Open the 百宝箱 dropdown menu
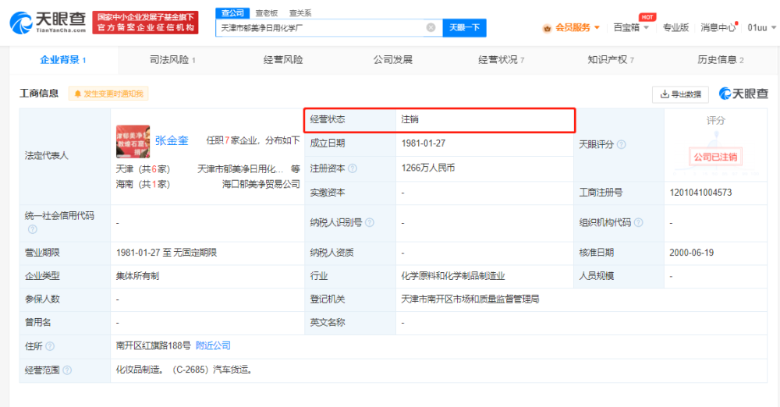The height and width of the screenshot is (407, 780). 631,27
